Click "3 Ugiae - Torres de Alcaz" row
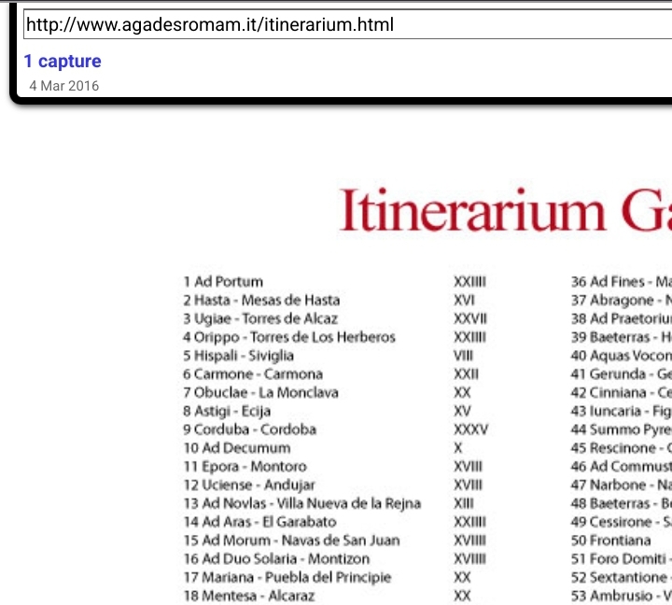 pyautogui.click(x=260, y=318)
